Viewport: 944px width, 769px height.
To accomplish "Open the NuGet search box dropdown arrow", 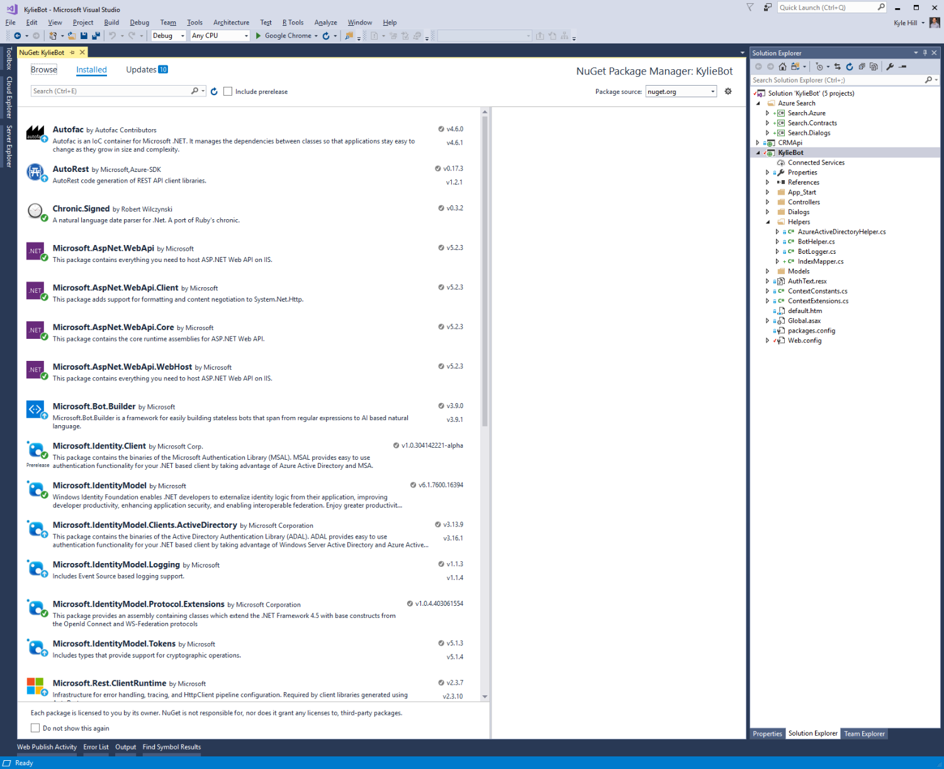I will pos(203,91).
